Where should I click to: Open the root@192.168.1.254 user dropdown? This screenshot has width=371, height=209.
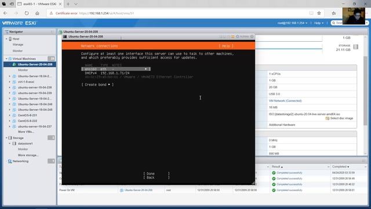292,23
